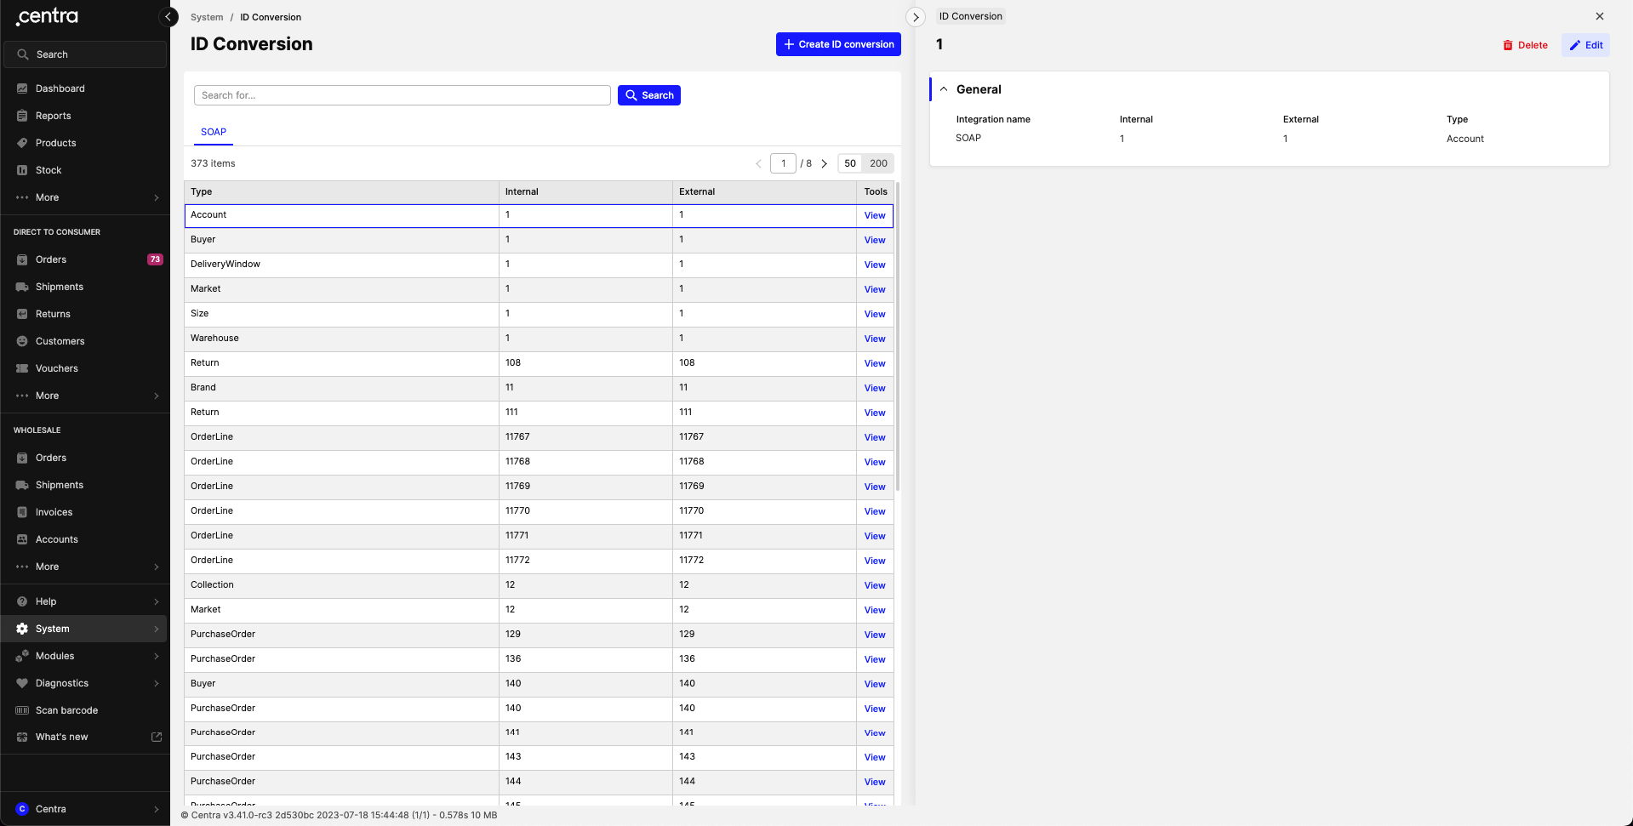View the DeliveryWindow row details
1633x826 pixels.
coord(875,265)
